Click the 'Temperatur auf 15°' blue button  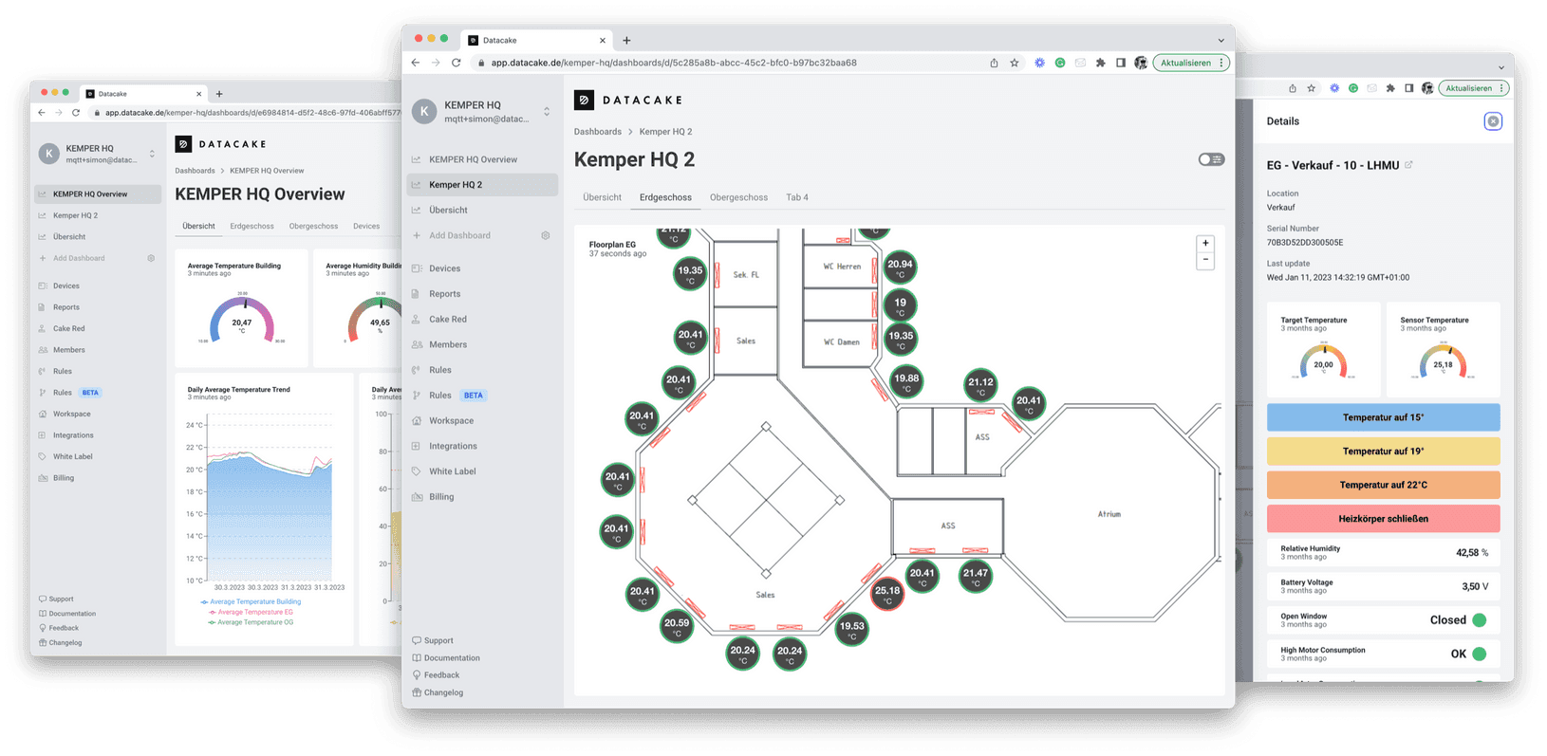pos(1383,417)
